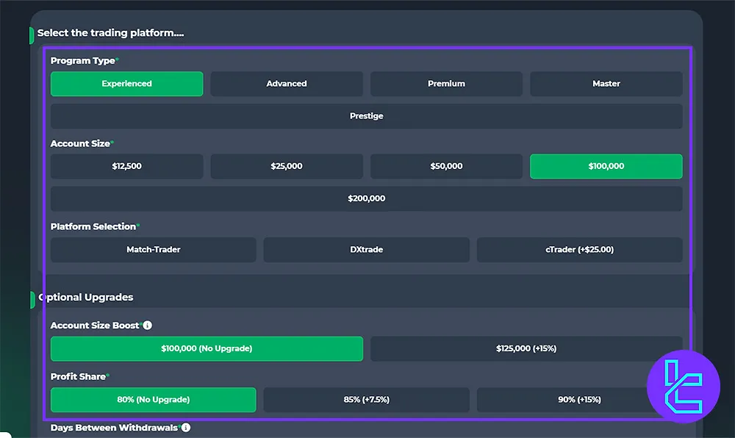Select the Master program type
This screenshot has width=735, height=438.
pyautogui.click(x=606, y=84)
